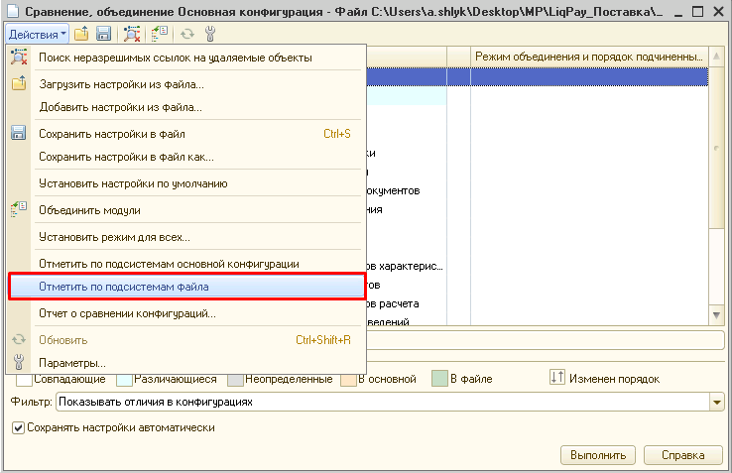The image size is (732, 473).
Task: Open "Отчет о сравнении конфигураций..." menu item
Action: (x=127, y=313)
